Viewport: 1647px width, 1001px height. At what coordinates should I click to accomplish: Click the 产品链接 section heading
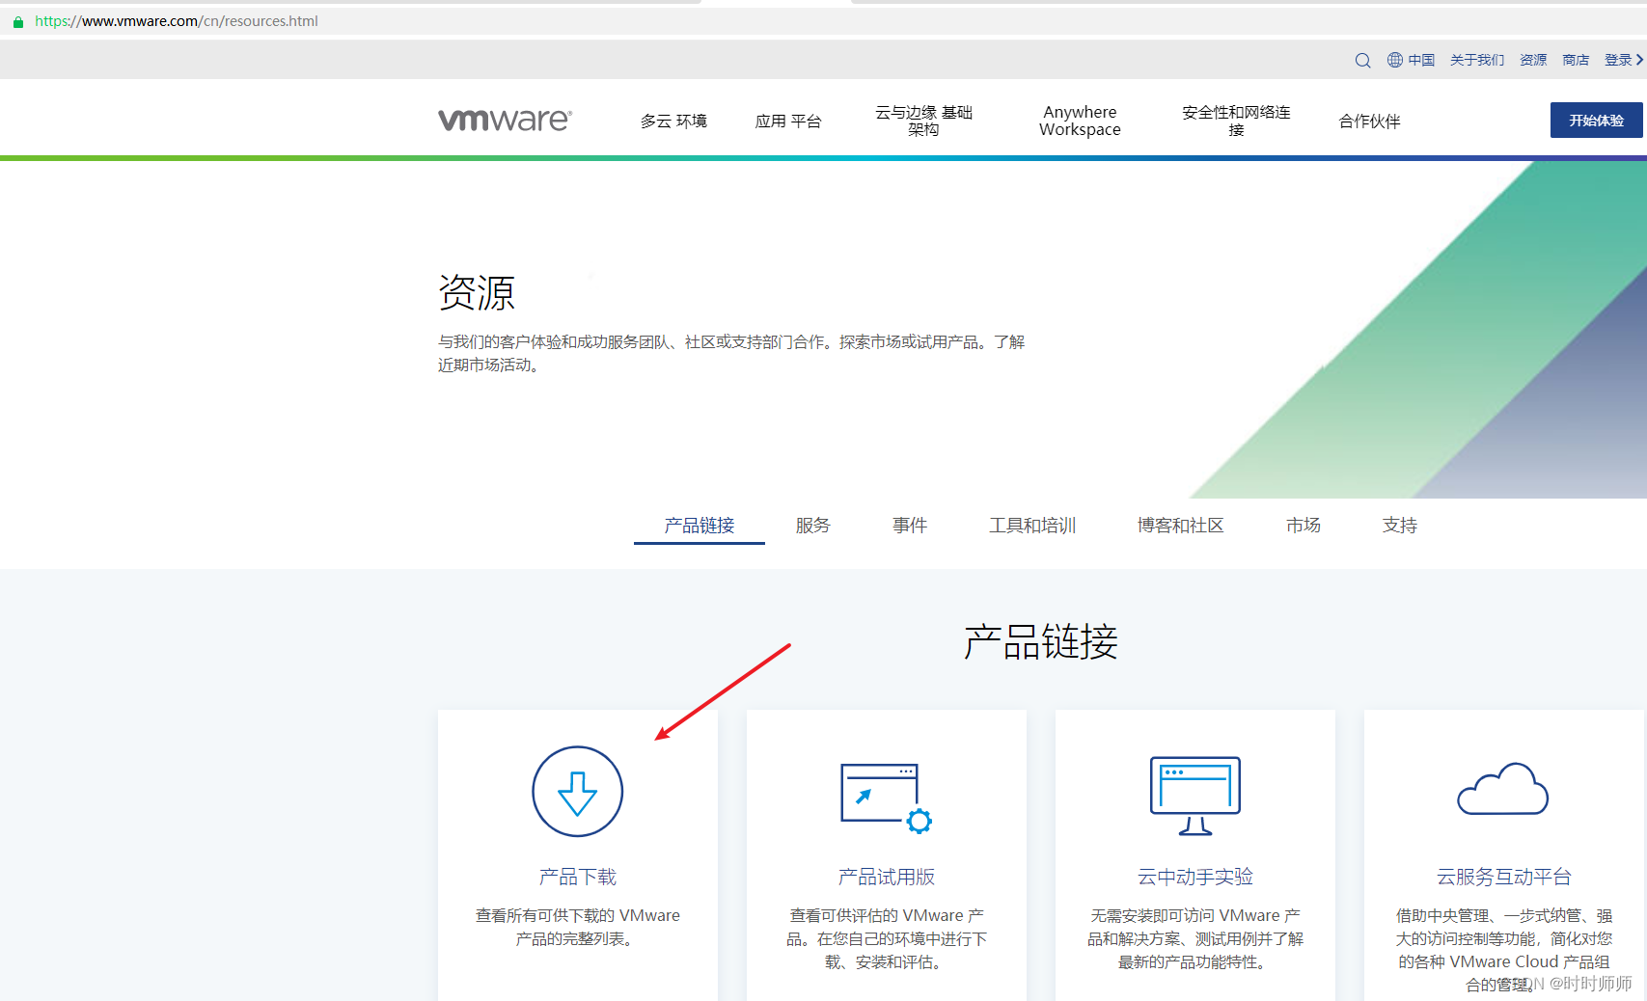click(1040, 642)
